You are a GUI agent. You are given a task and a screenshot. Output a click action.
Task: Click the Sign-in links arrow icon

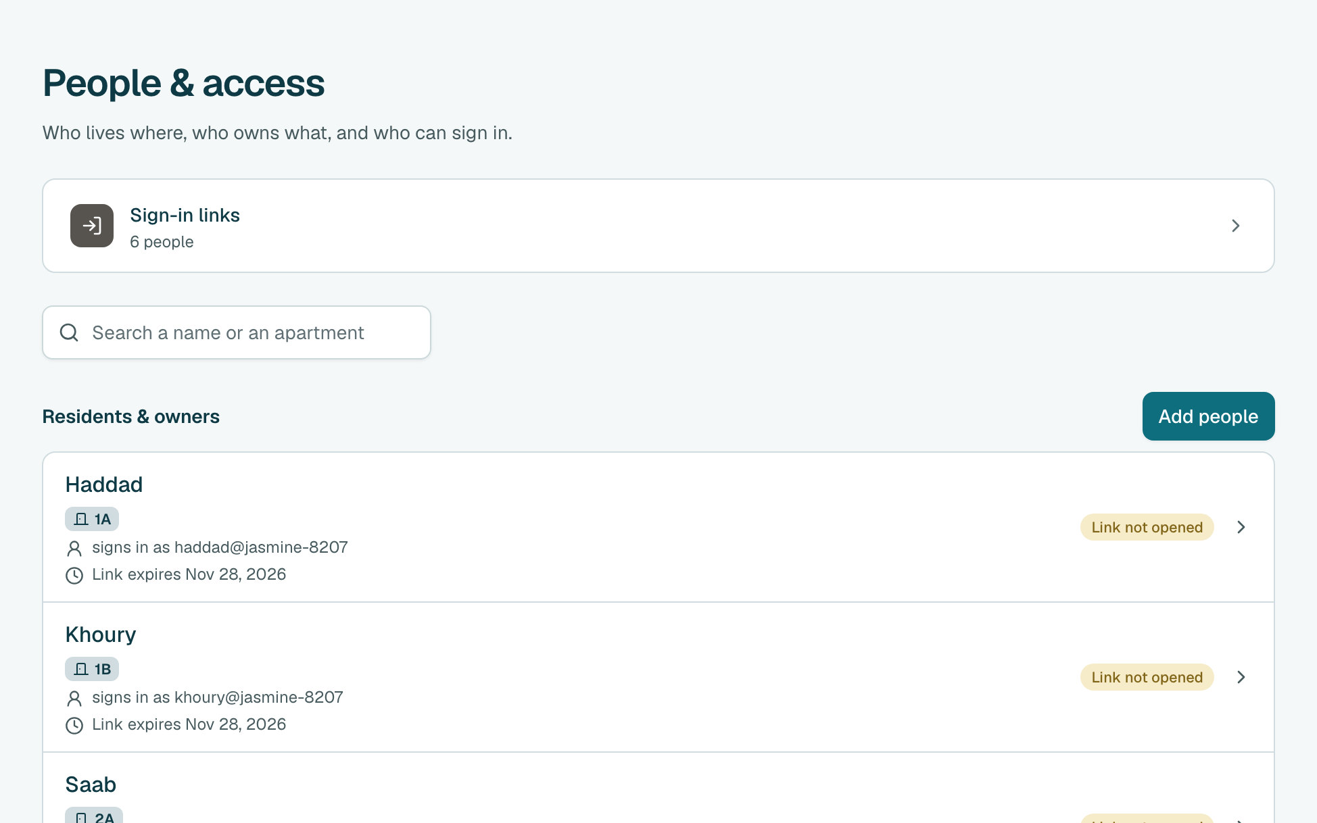pyautogui.click(x=92, y=226)
